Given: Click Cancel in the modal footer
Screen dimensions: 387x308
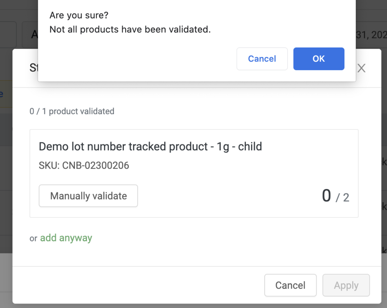Looking at the screenshot, I should pos(290,285).
